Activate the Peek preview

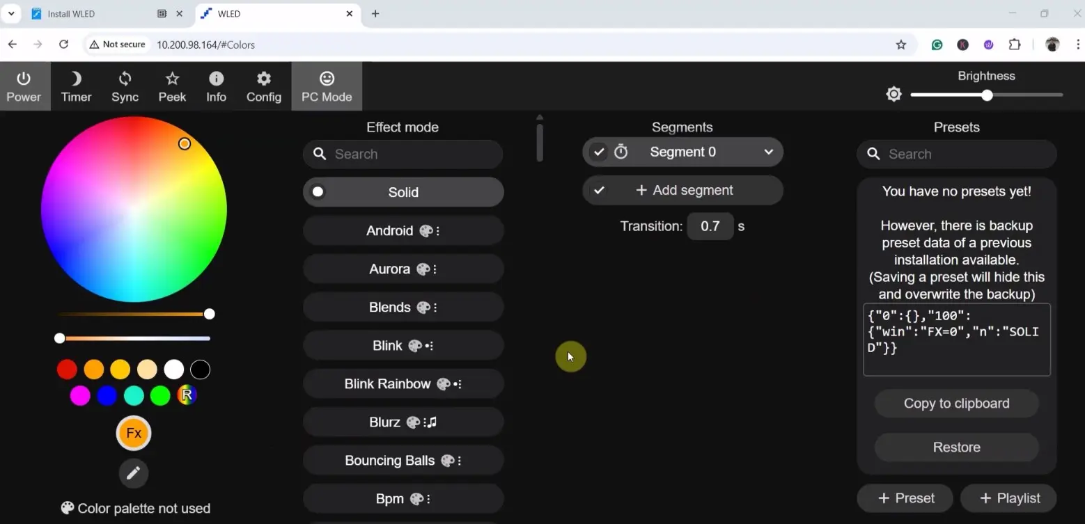pyautogui.click(x=171, y=86)
